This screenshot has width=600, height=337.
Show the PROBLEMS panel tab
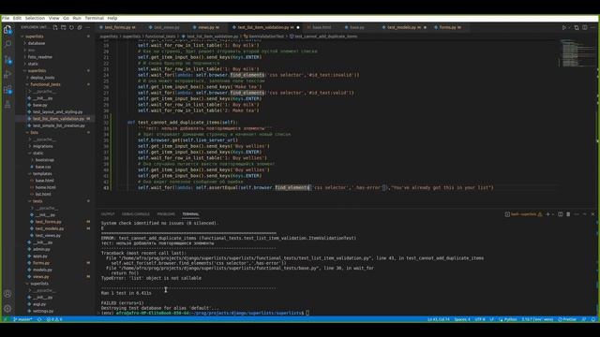(x=166, y=214)
